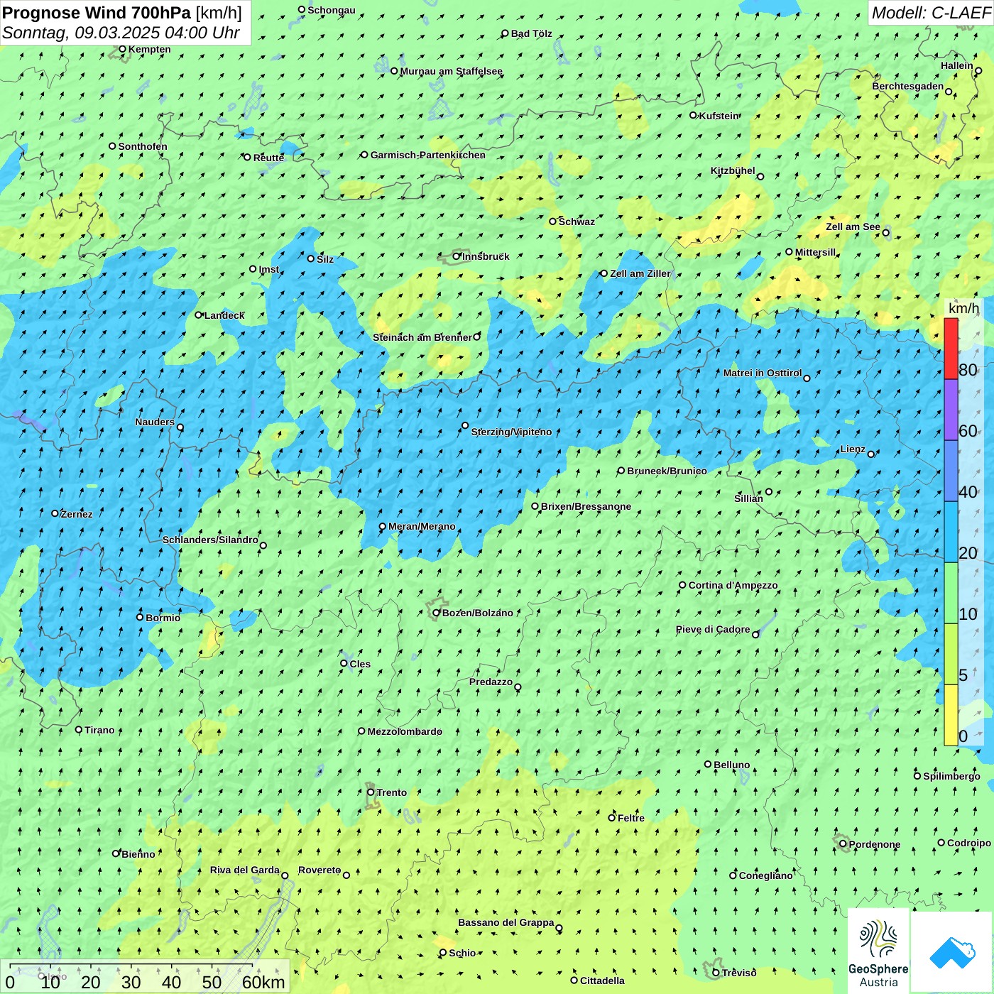Click the 'Reutte' label
This screenshot has height=994, width=994.
click(268, 158)
